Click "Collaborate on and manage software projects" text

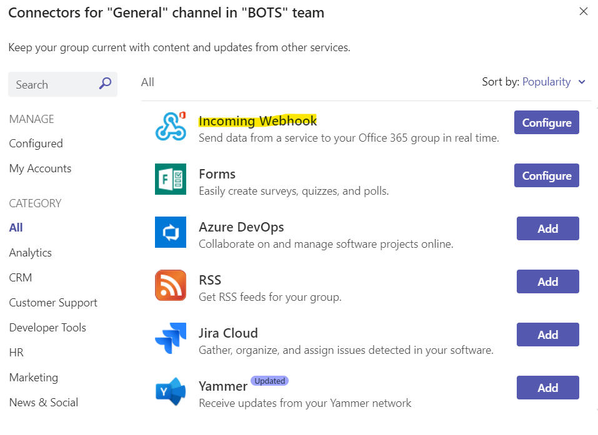click(x=326, y=244)
